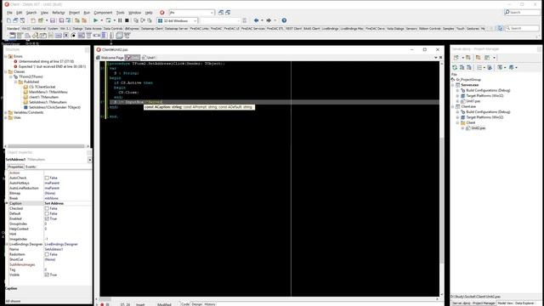Image resolution: width=544 pixels, height=306 pixels.
Task: Select the SetAddress1Click method in Structure
Action: 54,108
